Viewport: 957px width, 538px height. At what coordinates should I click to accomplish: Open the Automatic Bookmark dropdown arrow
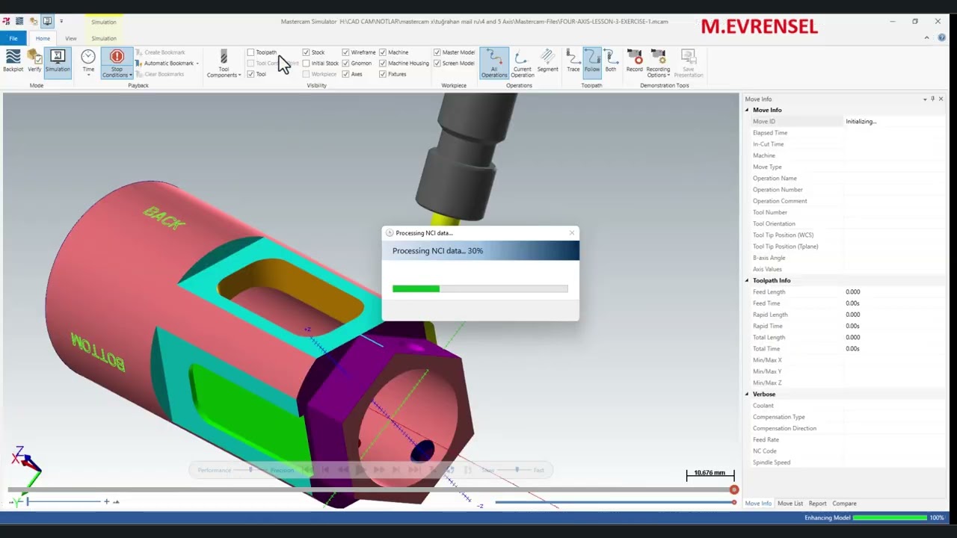click(197, 64)
